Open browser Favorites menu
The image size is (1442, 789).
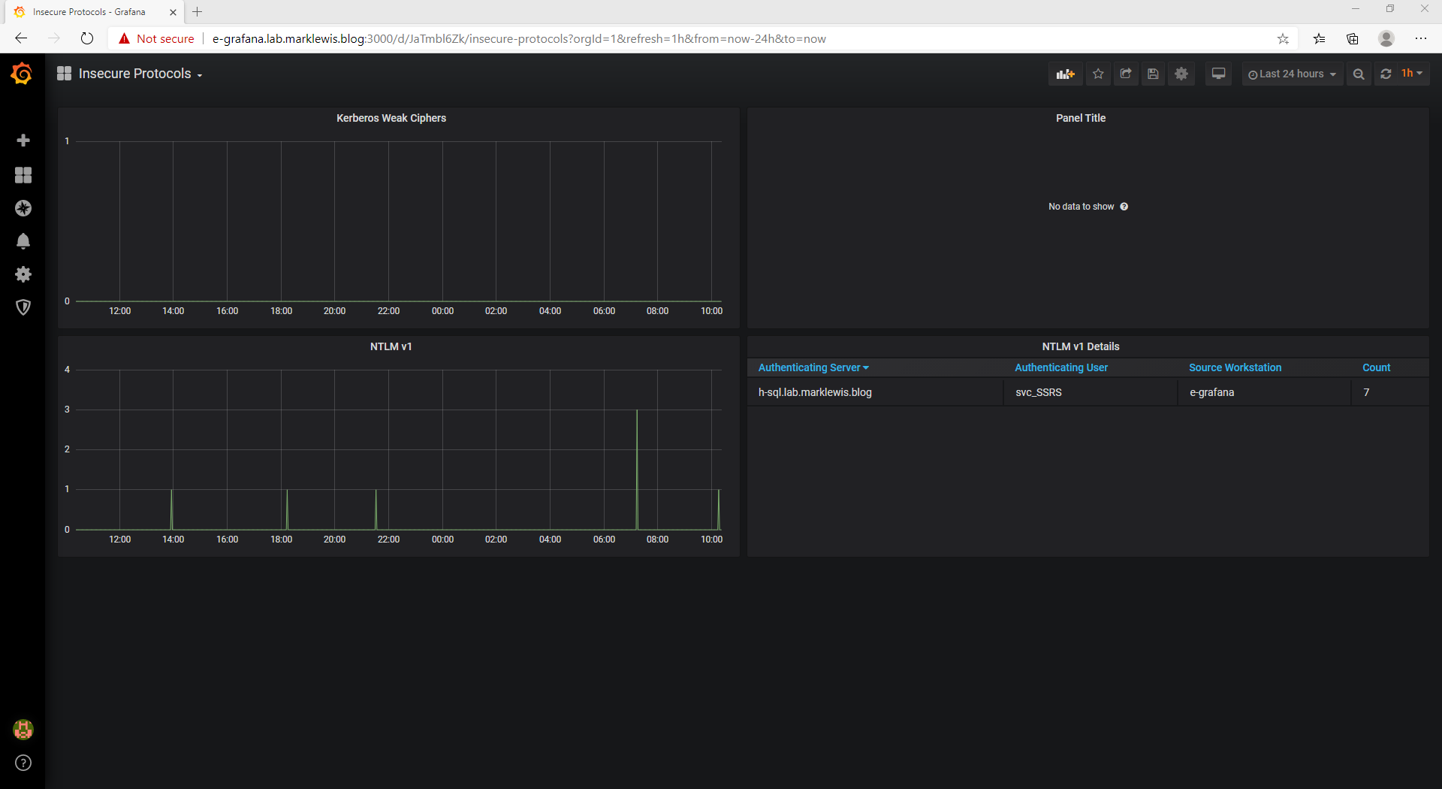coord(1319,38)
